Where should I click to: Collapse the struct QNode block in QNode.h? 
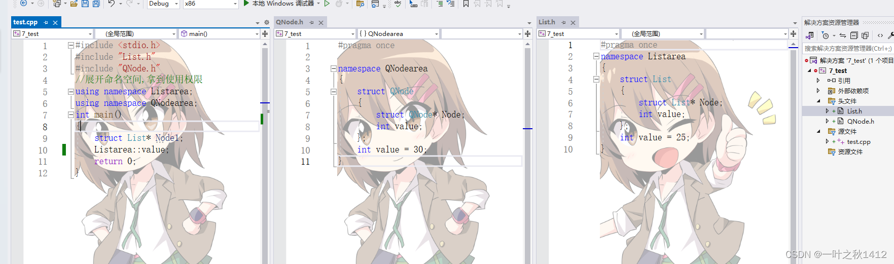pos(334,92)
